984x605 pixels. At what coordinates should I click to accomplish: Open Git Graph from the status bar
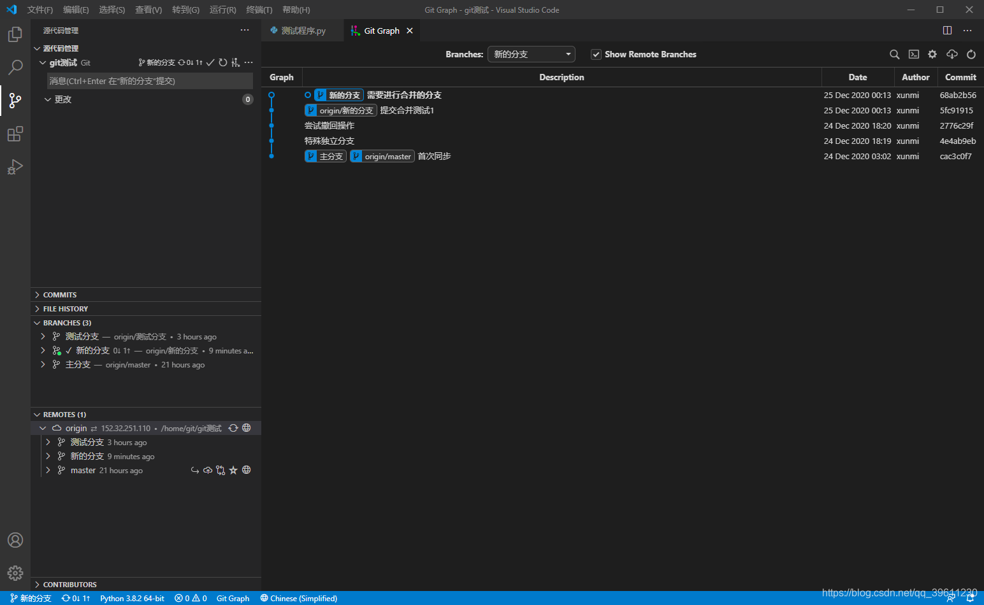click(233, 598)
